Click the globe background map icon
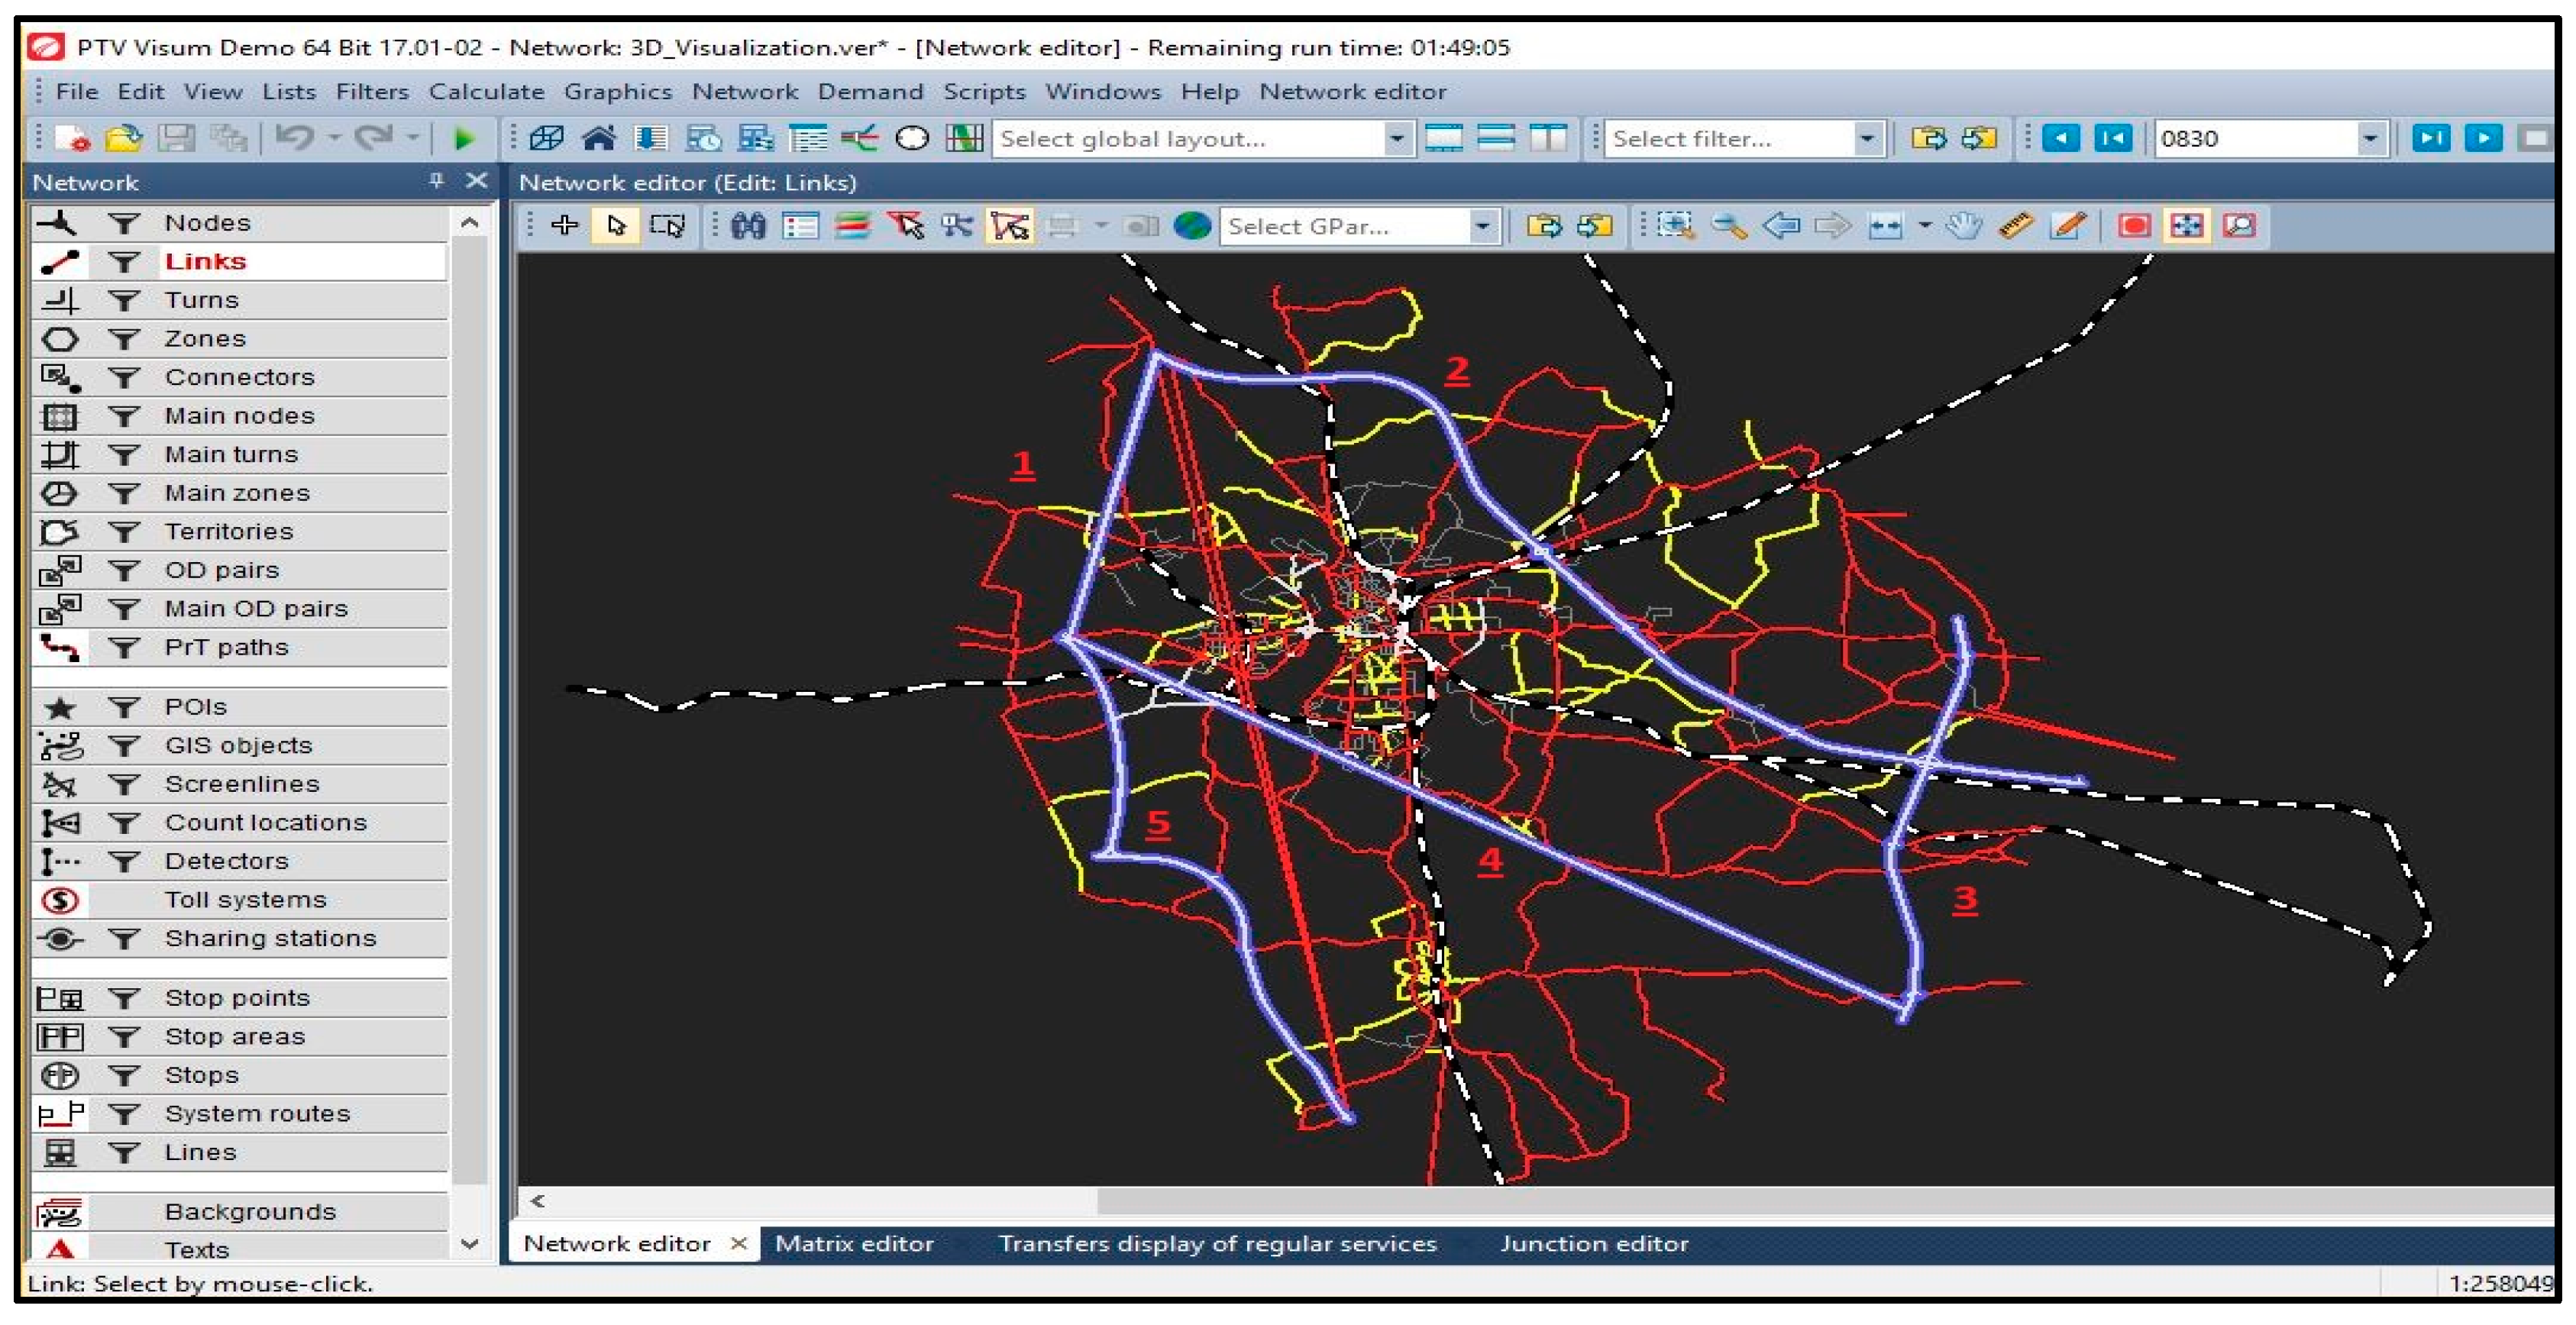The height and width of the screenshot is (1325, 2576). [1191, 226]
